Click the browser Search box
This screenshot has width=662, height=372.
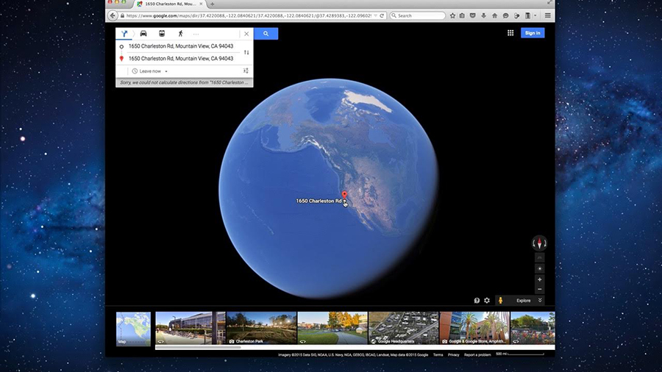tap(417, 15)
